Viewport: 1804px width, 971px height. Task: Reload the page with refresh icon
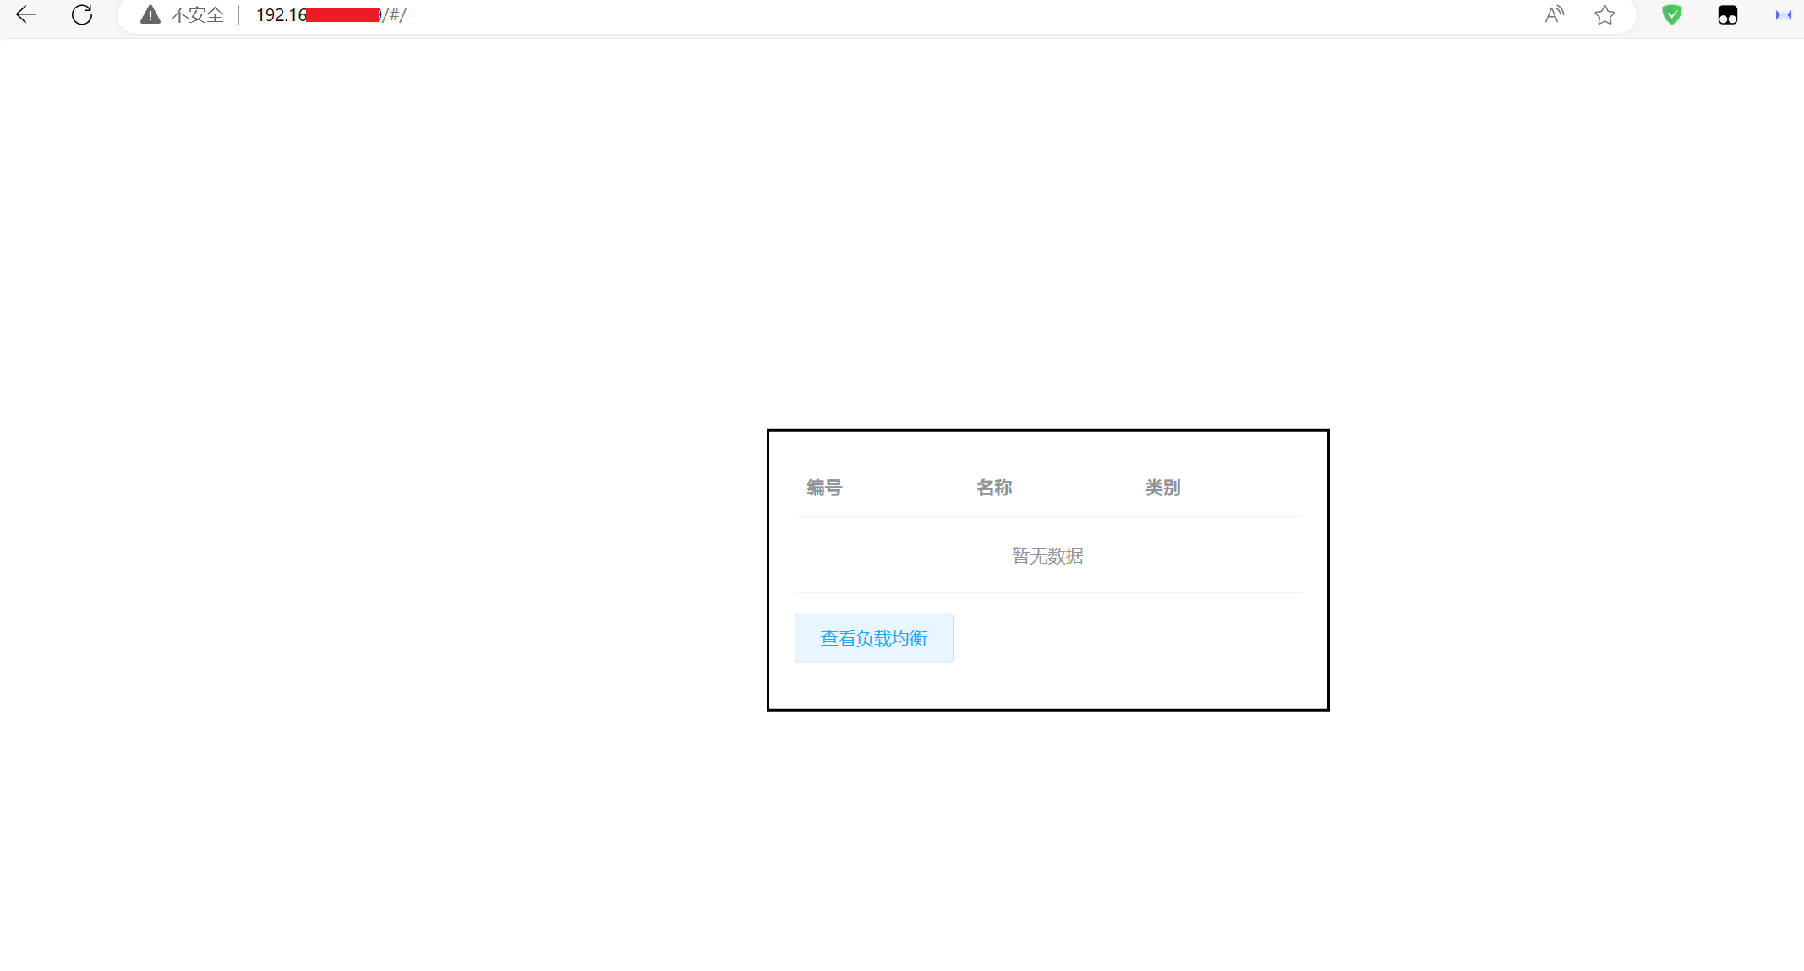coord(82,14)
